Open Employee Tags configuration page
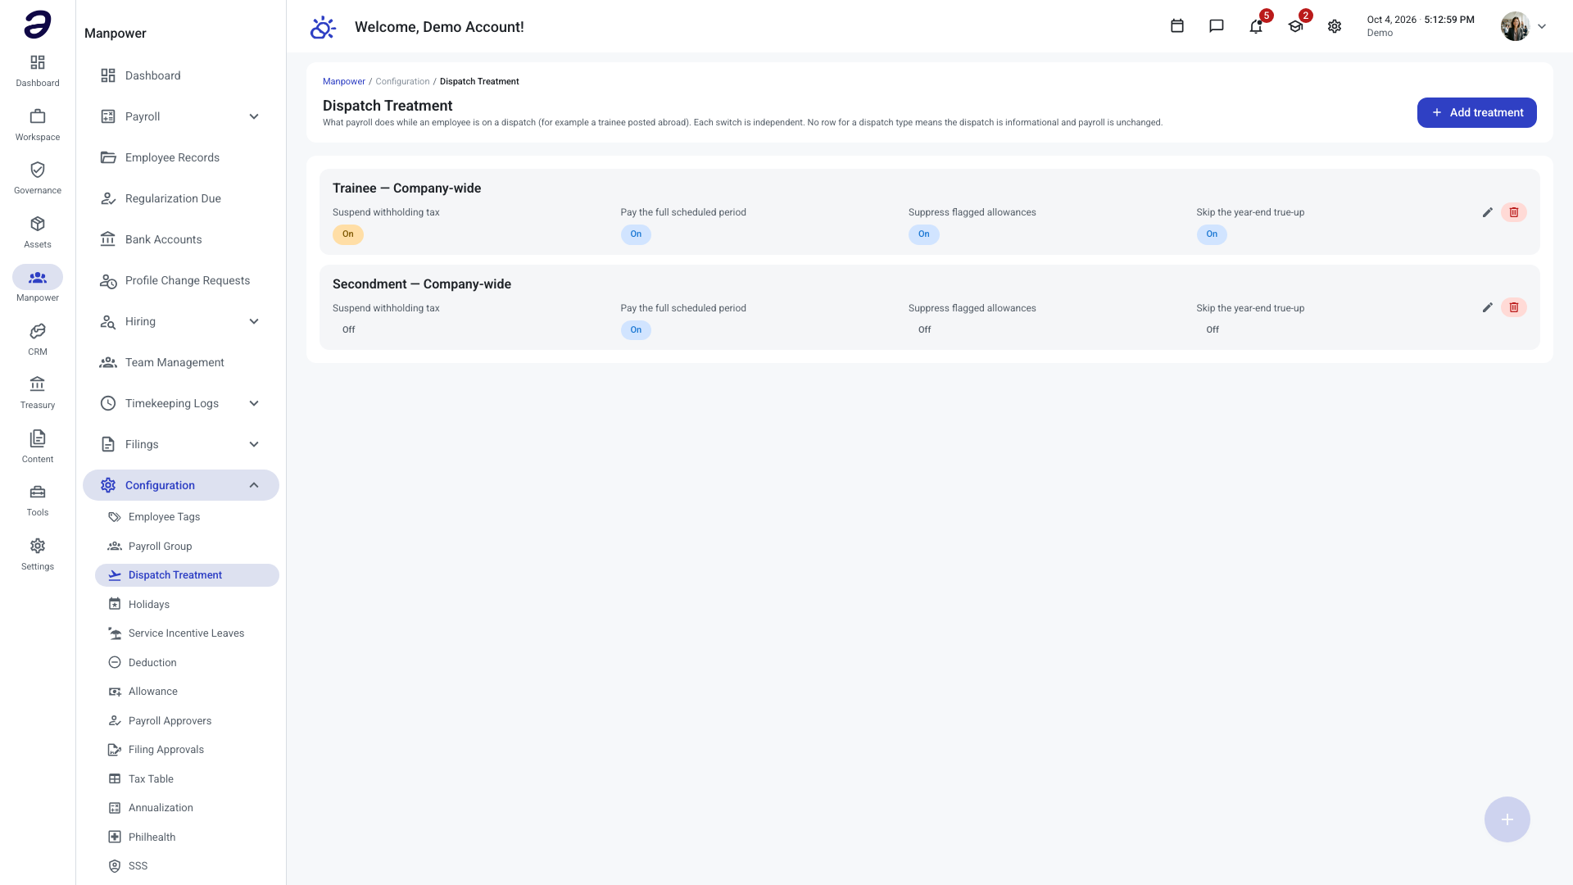 (187, 517)
